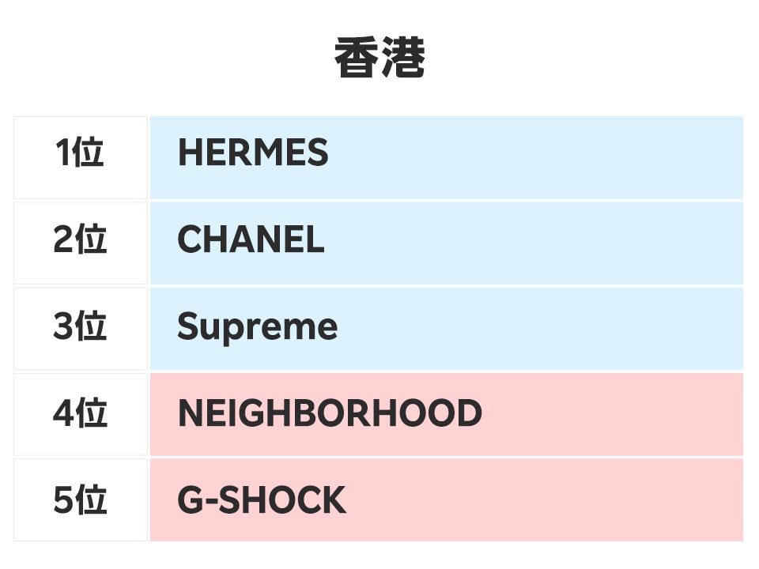Click the bottom pink-highlighted brand row
The image size is (759, 569).
point(446,499)
